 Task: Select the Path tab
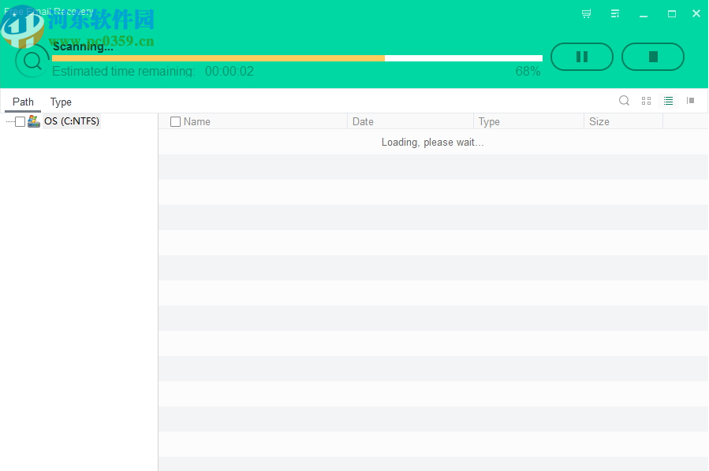point(23,102)
